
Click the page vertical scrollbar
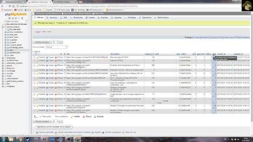pyautogui.click(x=252, y=67)
